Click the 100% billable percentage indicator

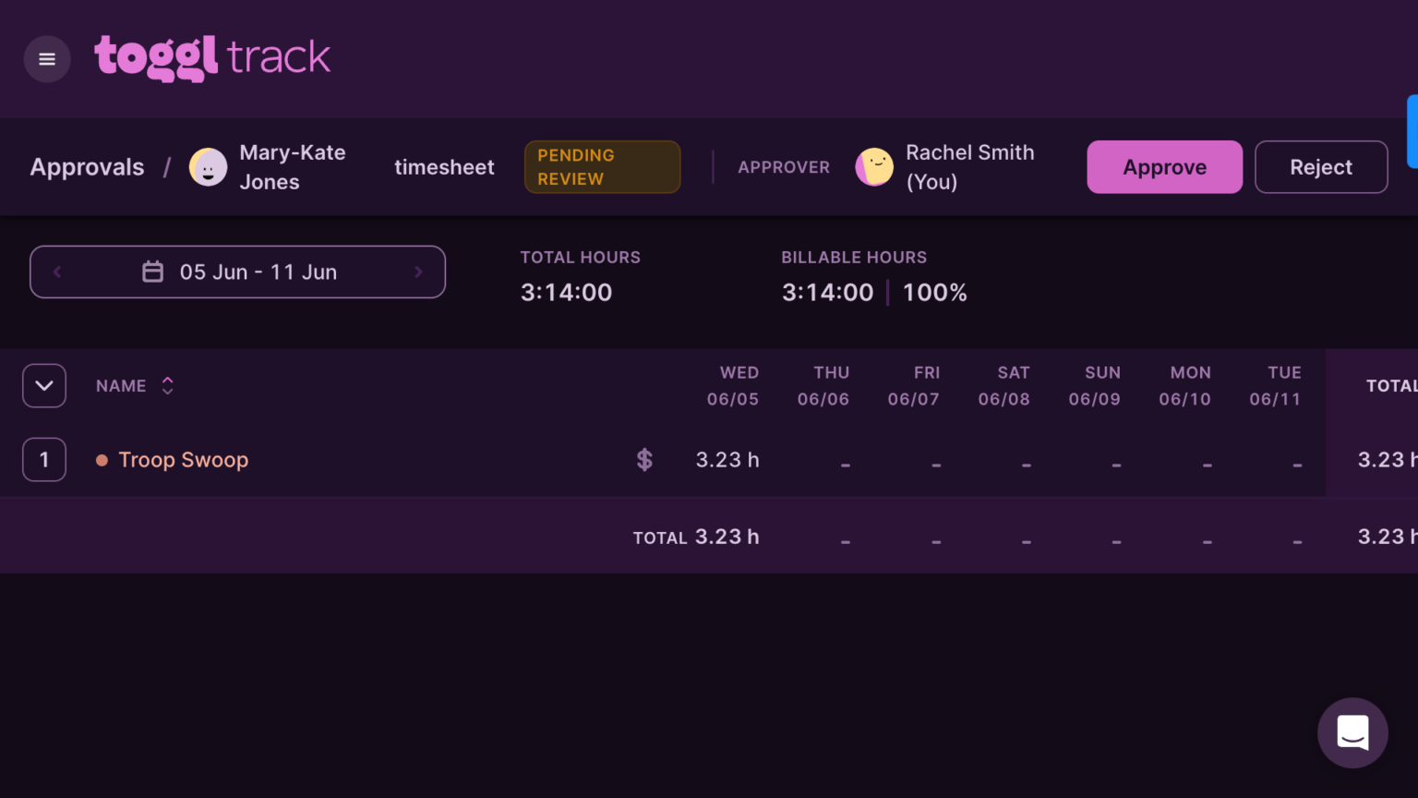pyautogui.click(x=934, y=292)
